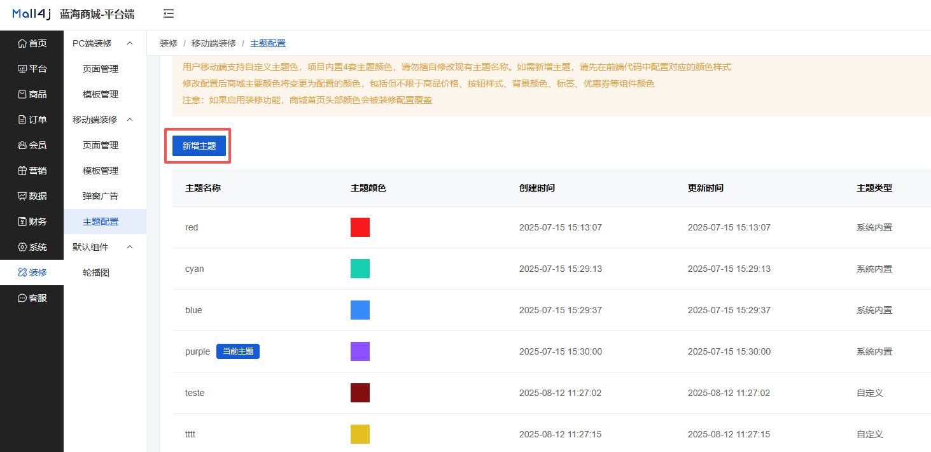Image resolution: width=931 pixels, height=452 pixels.
Task: Open 商品 in the main sidebar
Action: click(x=32, y=94)
